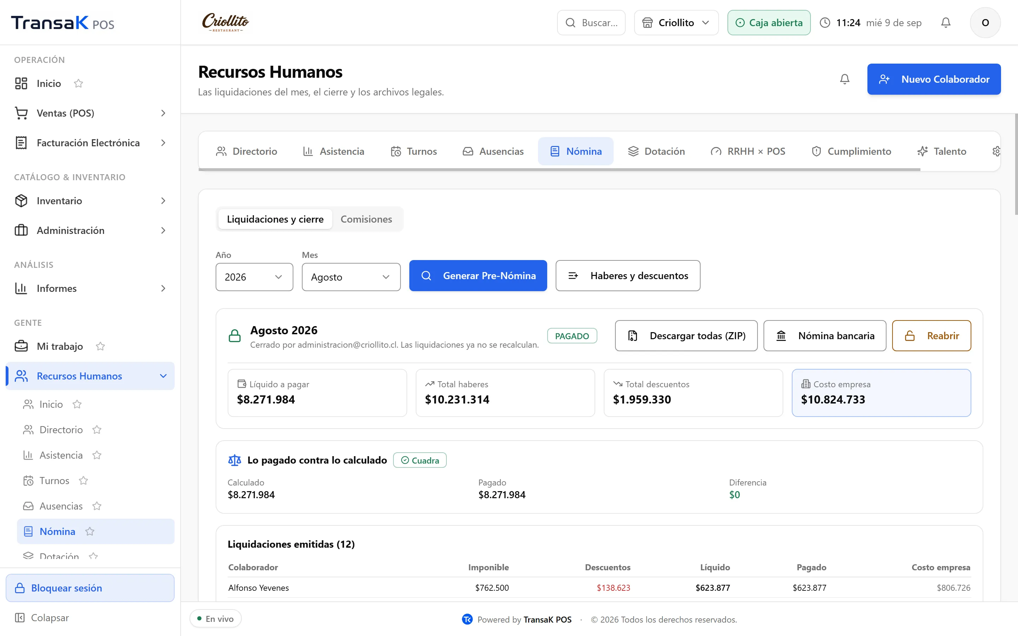Click the Reabrir button
Screen dimensions: 1018x636
tap(931, 336)
